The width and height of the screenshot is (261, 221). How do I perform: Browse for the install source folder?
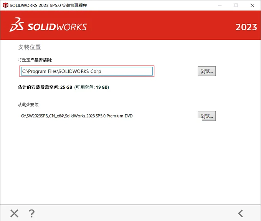206,116
